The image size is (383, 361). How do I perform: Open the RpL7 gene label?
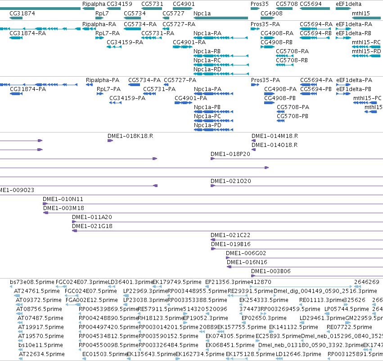(x=102, y=13)
